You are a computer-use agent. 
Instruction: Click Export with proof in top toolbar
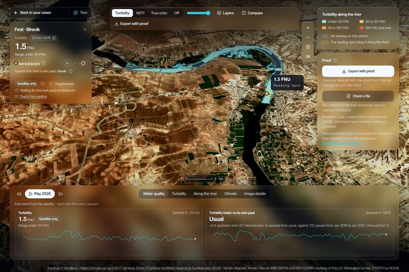[x=131, y=24]
